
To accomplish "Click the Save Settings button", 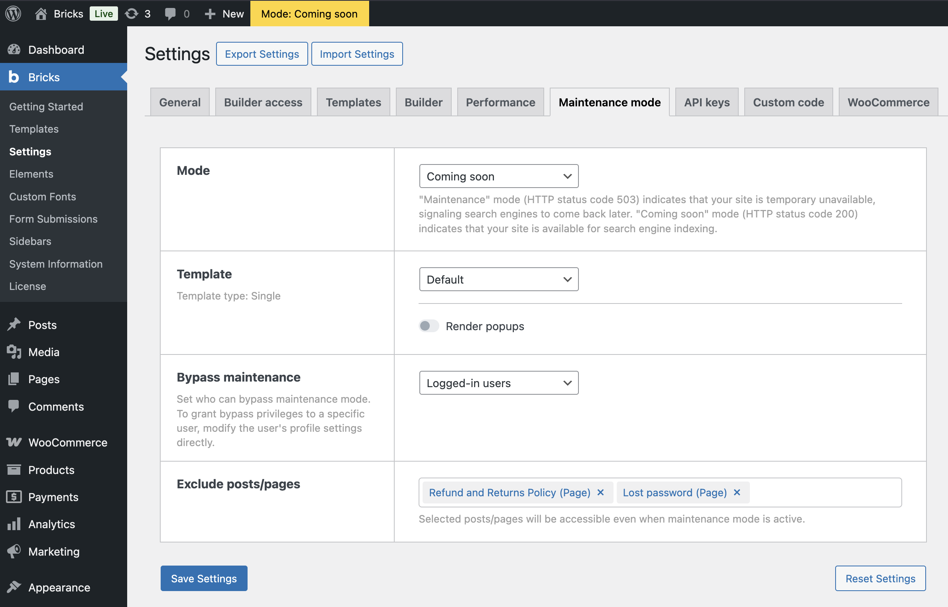I will [x=204, y=578].
